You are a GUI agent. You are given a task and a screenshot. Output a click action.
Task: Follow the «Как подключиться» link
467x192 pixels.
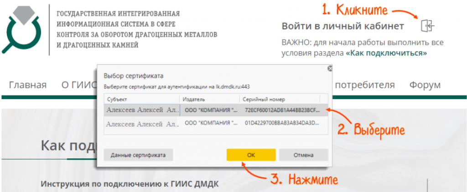tap(386, 53)
